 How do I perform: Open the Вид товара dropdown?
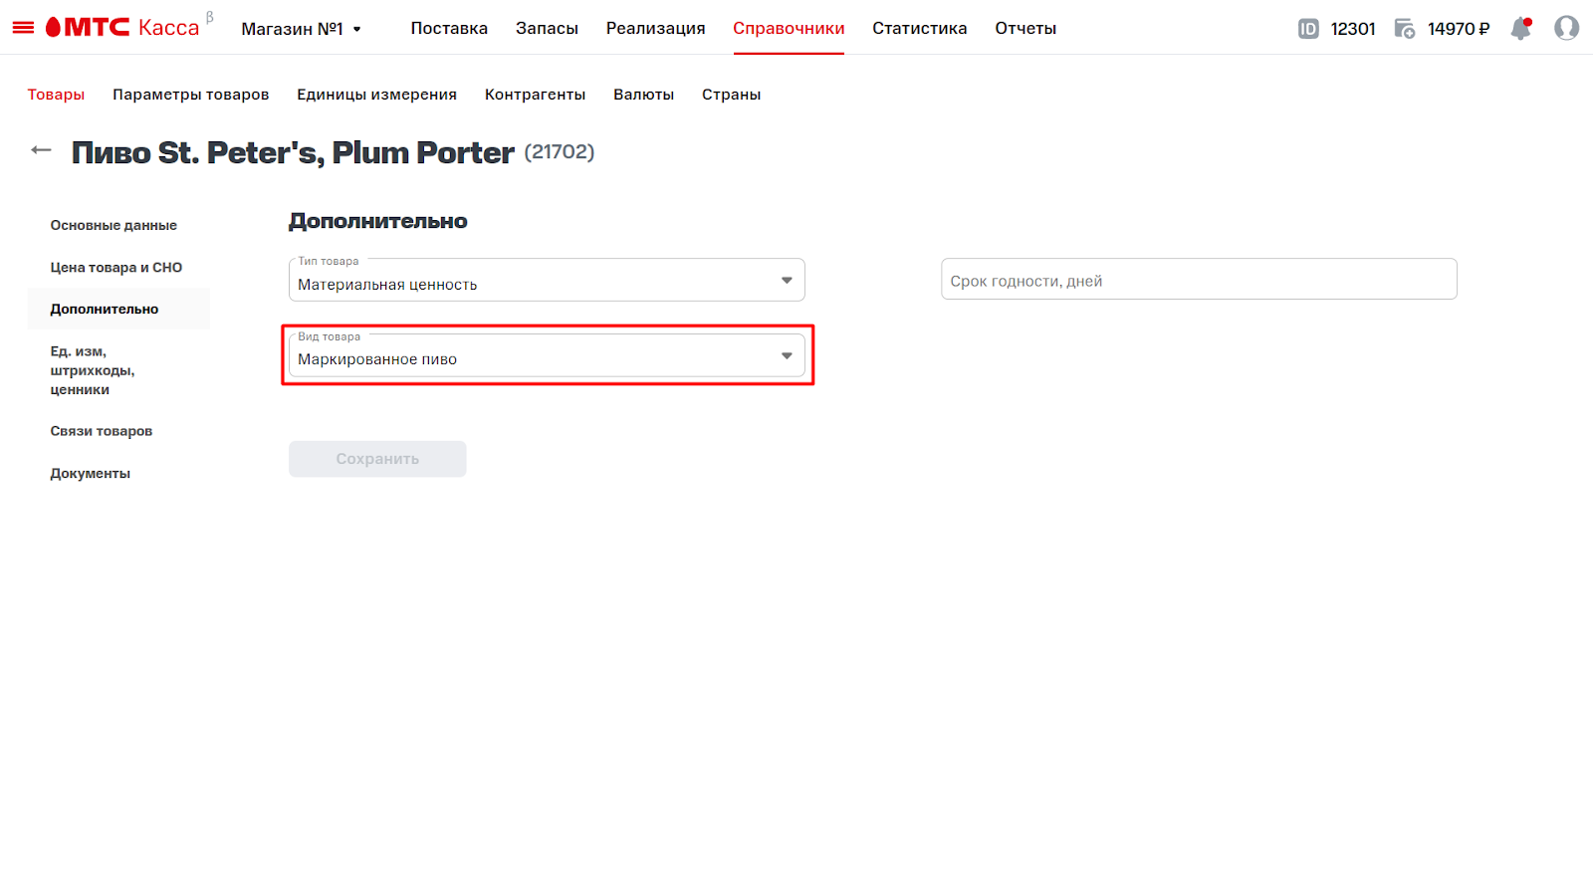[547, 355]
